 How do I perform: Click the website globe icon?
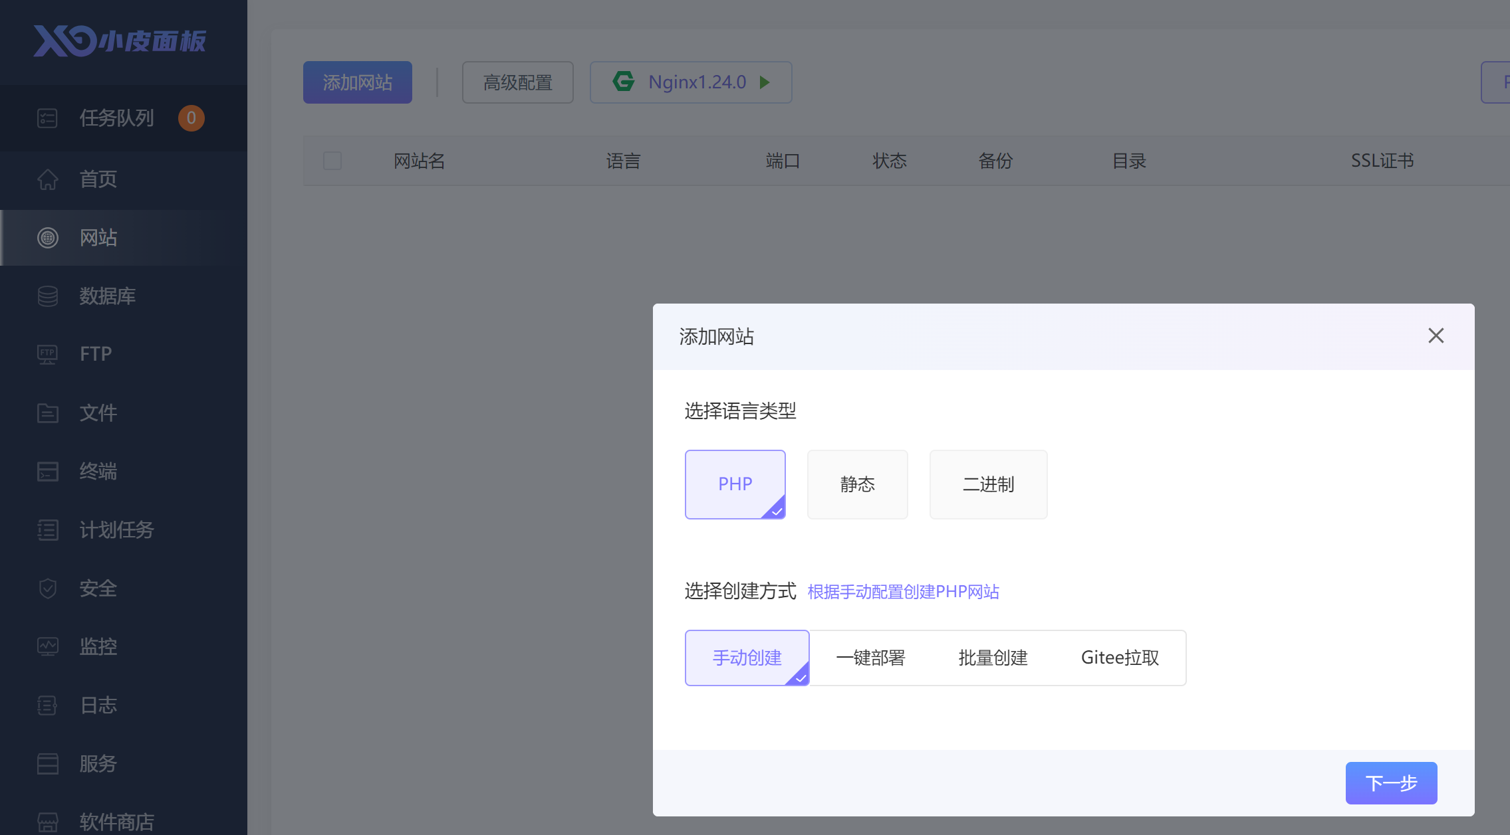tap(47, 238)
